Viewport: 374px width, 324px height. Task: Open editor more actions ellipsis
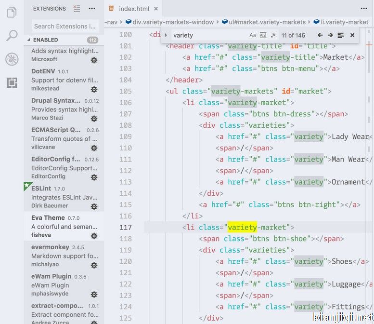tap(364, 9)
